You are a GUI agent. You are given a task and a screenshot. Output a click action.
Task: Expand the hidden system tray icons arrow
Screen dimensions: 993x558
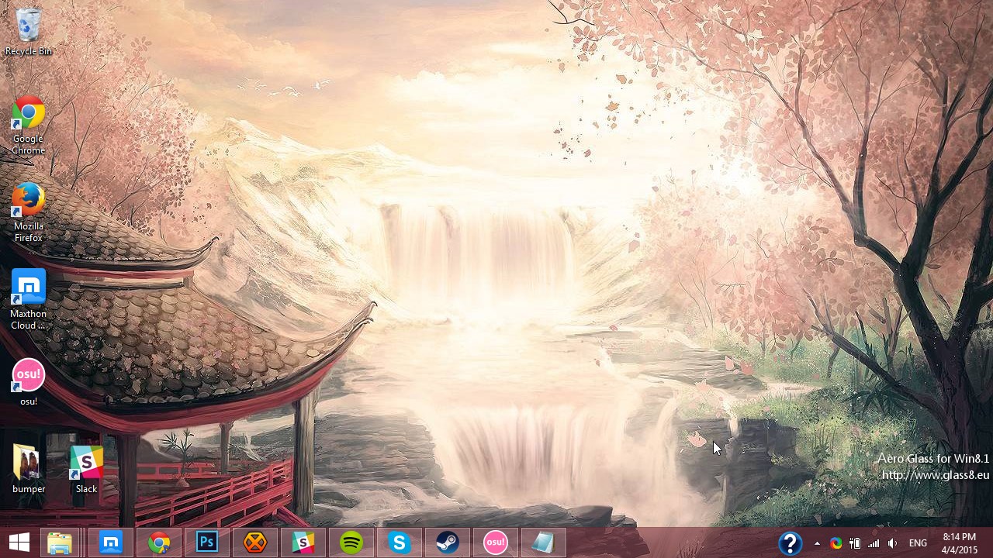click(x=817, y=544)
